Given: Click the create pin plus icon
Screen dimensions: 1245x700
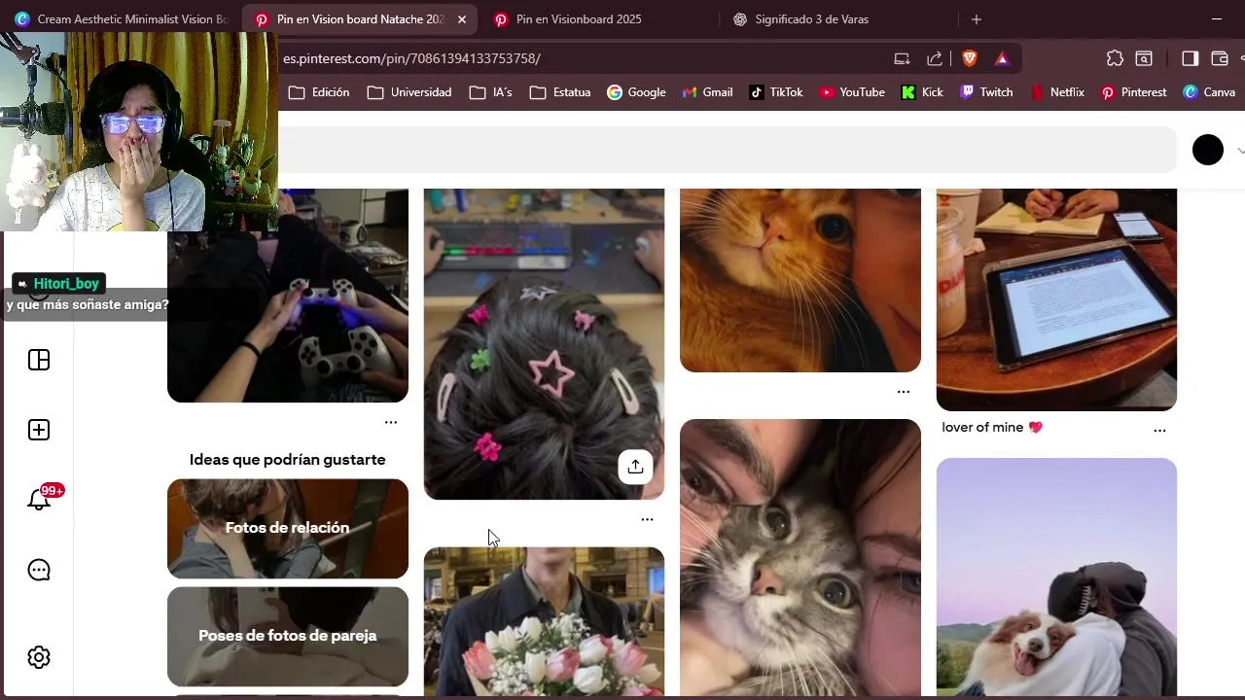Looking at the screenshot, I should 39,430.
